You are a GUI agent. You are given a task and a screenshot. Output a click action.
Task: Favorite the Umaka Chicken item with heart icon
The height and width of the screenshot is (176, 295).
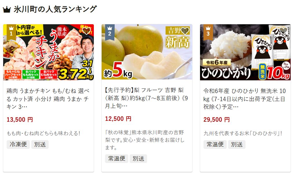(87, 31)
